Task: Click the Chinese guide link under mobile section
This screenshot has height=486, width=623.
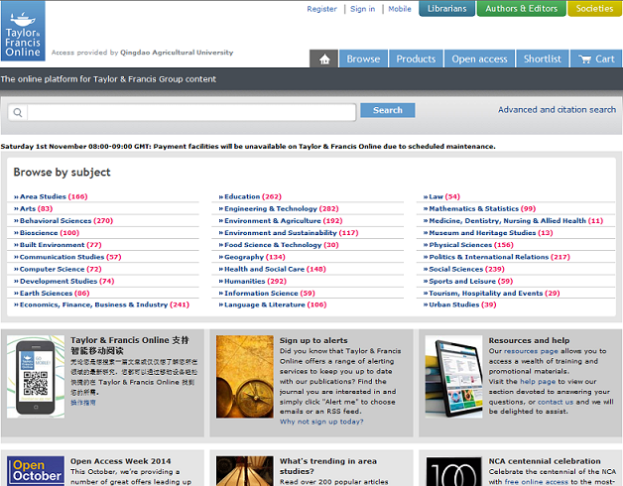Action: (83, 403)
